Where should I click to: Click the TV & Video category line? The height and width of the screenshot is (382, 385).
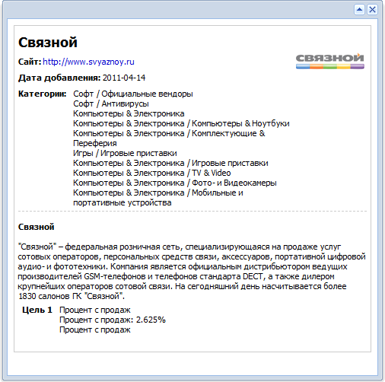pos(152,173)
